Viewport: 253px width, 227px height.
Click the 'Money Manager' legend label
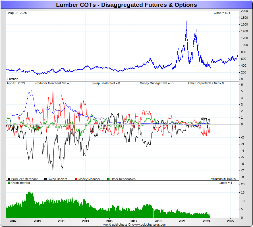(x=89, y=179)
